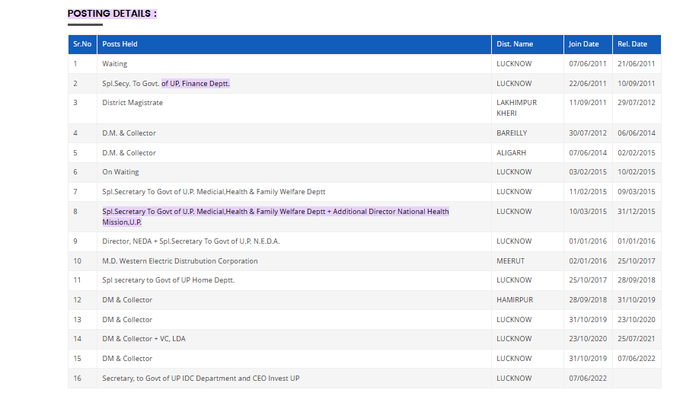The height and width of the screenshot is (409, 699).
Task: Click release date 07/06/2022 in row 15
Action: pos(636,358)
